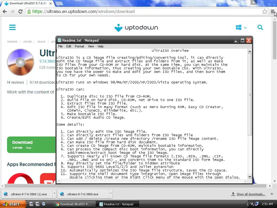Open Notepad View menu
This screenshot has height=208, width=277.
(91, 46)
